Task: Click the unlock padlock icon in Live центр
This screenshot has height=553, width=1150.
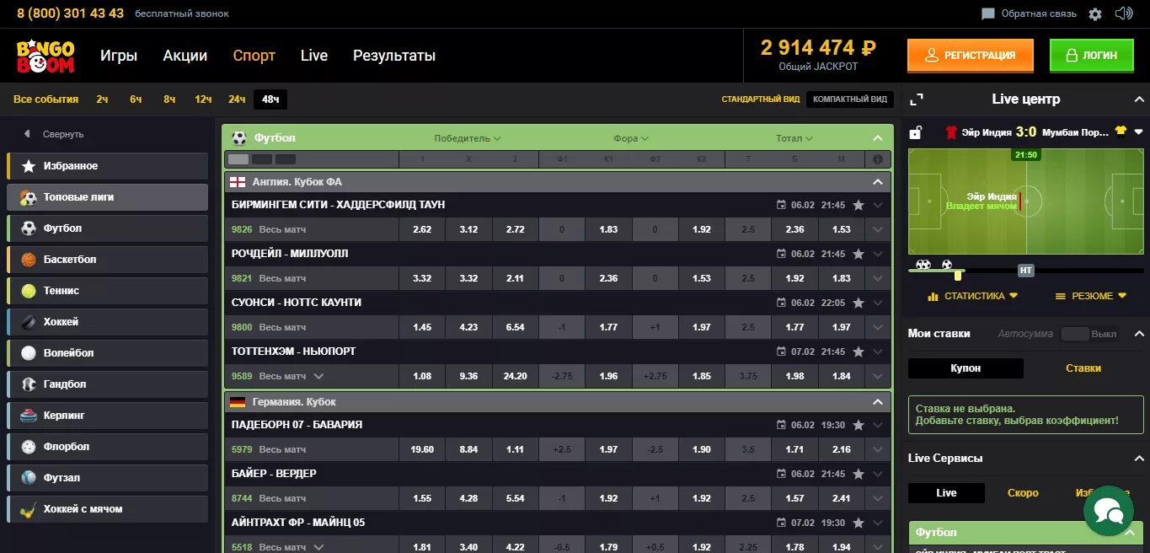Action: point(916,132)
